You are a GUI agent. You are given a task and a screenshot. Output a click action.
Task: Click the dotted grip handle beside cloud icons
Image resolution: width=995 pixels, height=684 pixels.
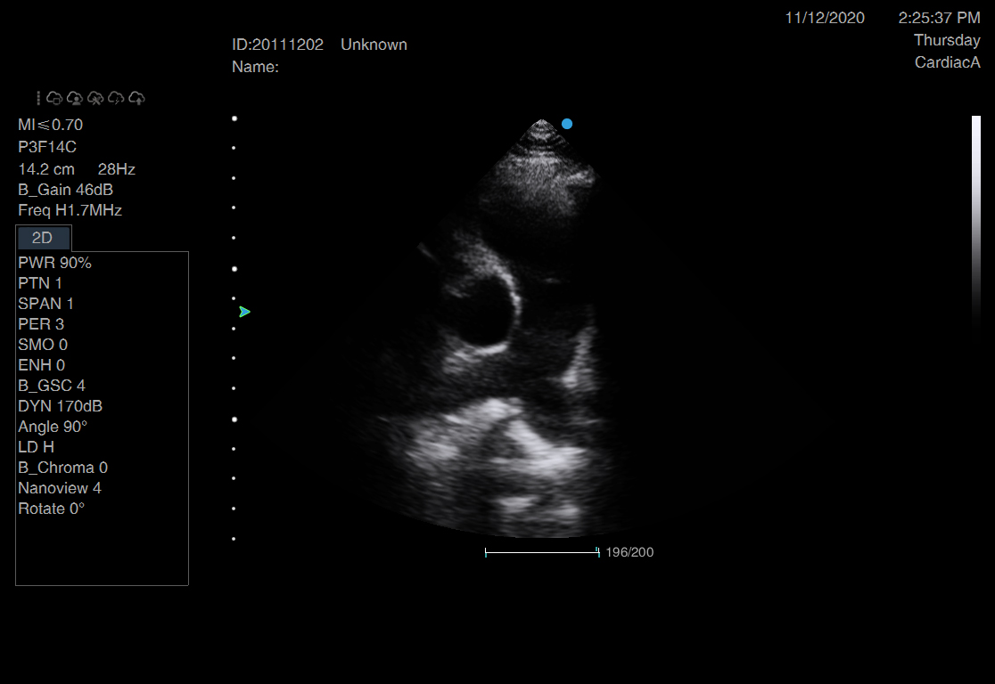point(38,98)
